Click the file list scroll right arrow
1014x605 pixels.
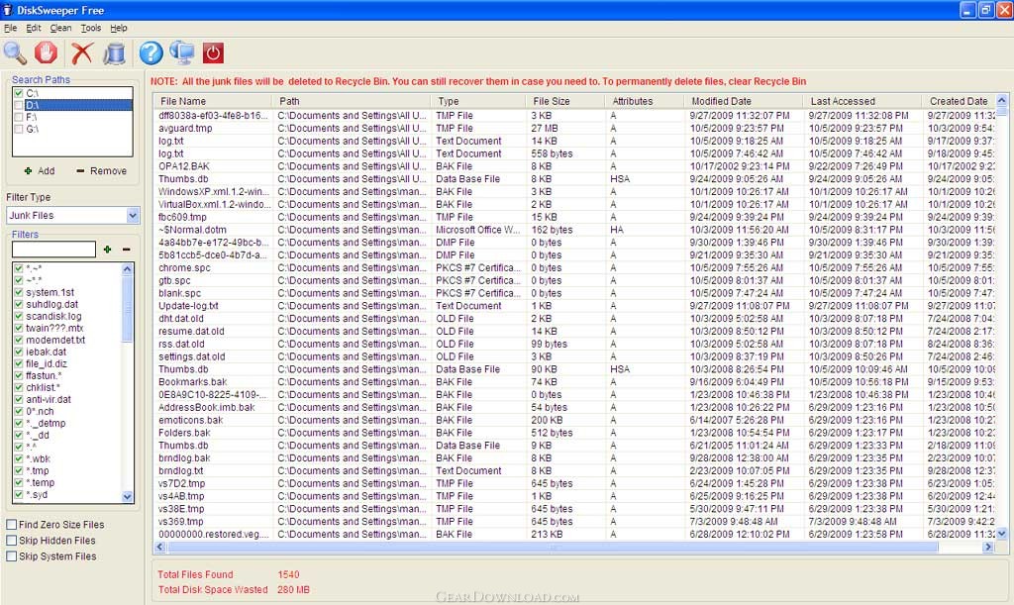coord(987,547)
